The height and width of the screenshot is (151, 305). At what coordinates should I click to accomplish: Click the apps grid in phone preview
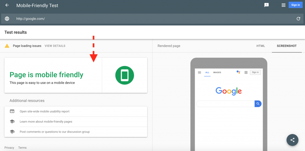(x=246, y=73)
